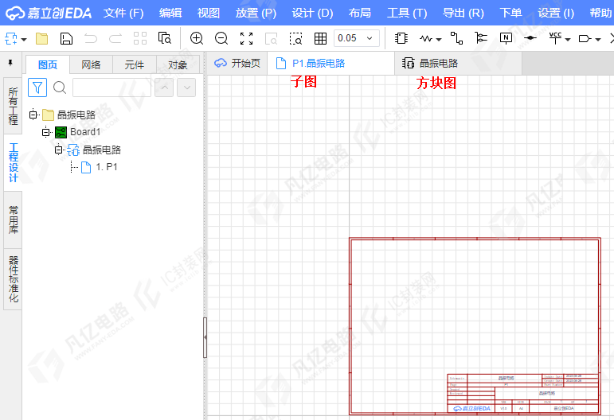Click the save icon
This screenshot has height=420, width=614.
click(66, 38)
